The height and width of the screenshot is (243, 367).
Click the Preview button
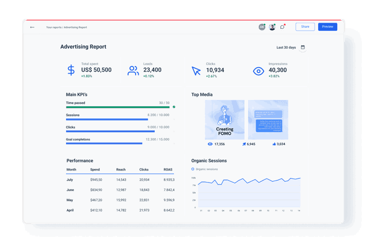(328, 27)
